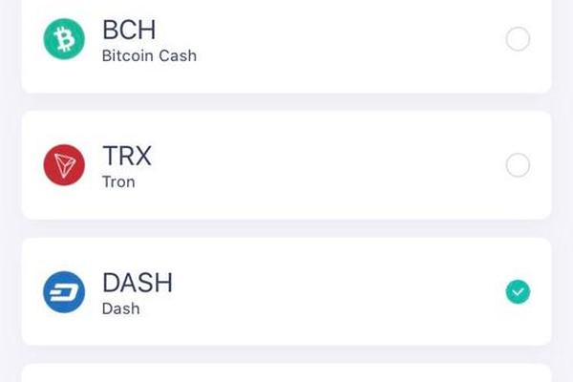Click the BCH ticker label
Viewport: 573px width, 382px height.
tap(129, 30)
